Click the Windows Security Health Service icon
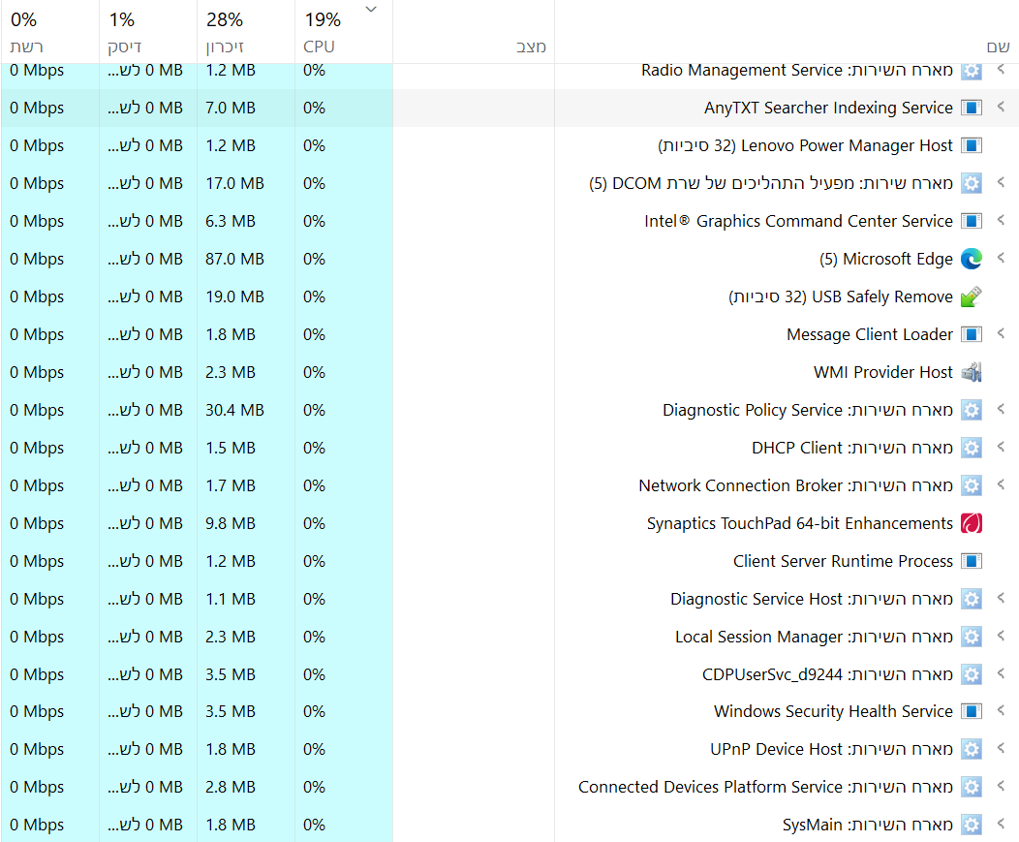Image resolution: width=1019 pixels, height=842 pixels. [x=971, y=711]
